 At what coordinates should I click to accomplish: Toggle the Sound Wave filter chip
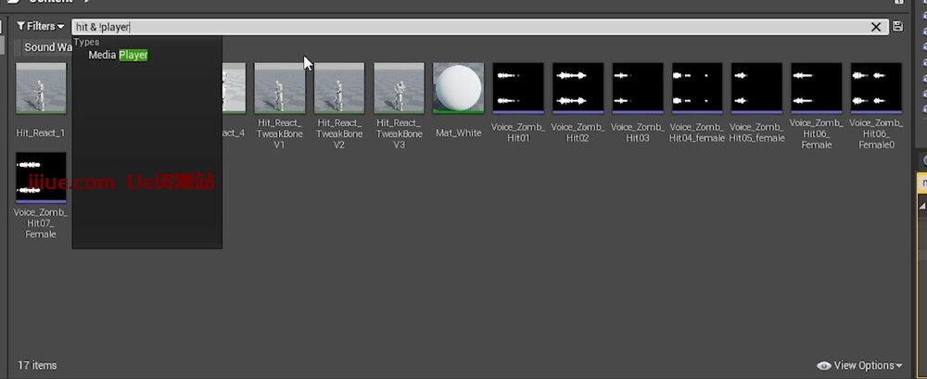[44, 47]
